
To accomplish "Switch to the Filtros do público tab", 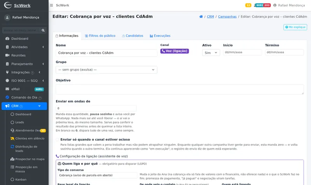I will click(x=100, y=36).
